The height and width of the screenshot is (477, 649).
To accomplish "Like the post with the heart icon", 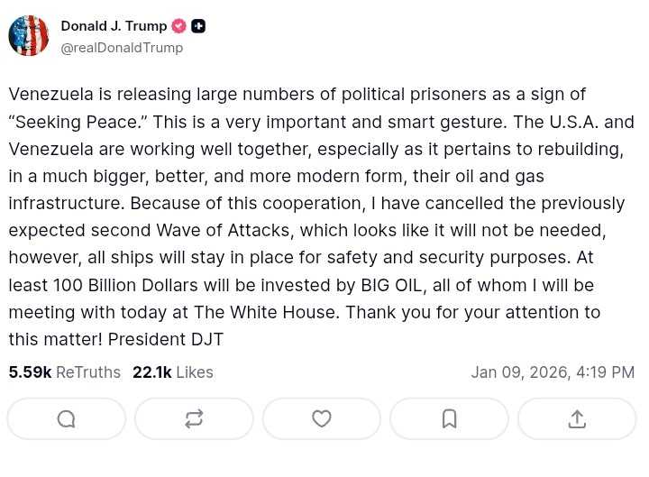I will pos(322,418).
